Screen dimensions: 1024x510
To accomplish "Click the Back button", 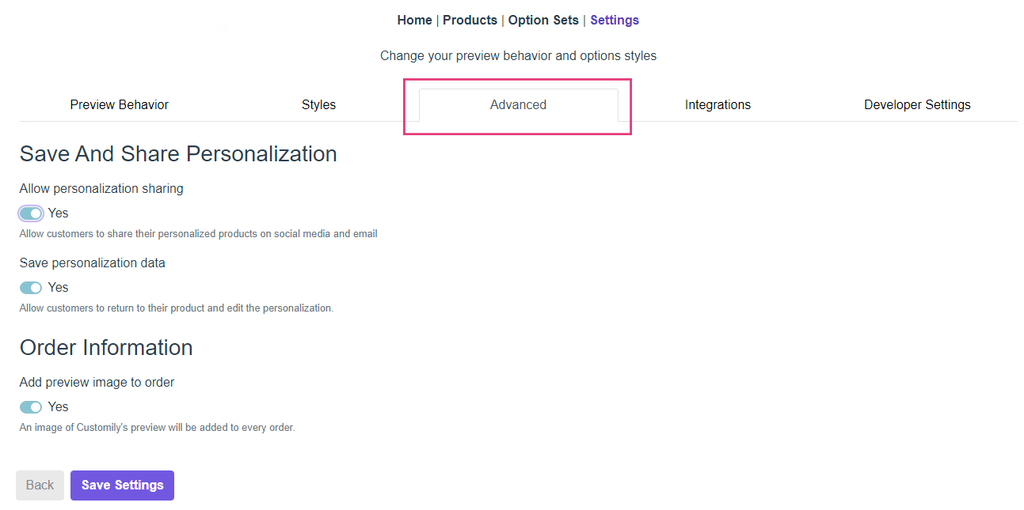I will pyautogui.click(x=40, y=485).
